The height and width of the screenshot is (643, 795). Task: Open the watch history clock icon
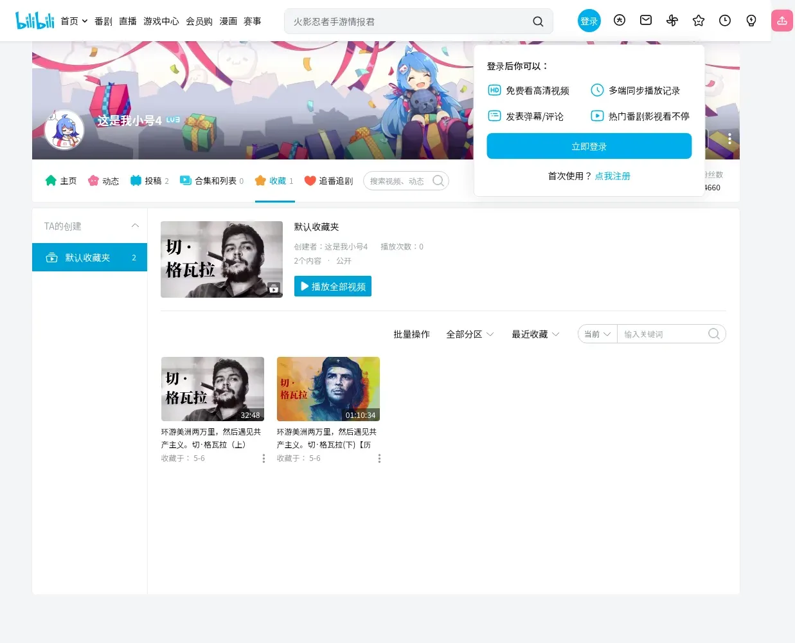tap(725, 21)
